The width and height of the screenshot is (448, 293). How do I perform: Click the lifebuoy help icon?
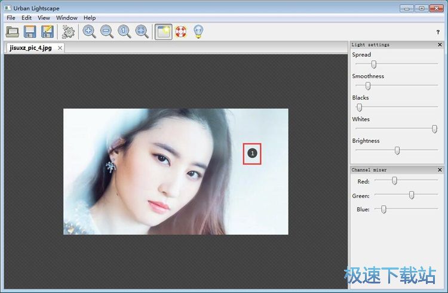click(181, 32)
